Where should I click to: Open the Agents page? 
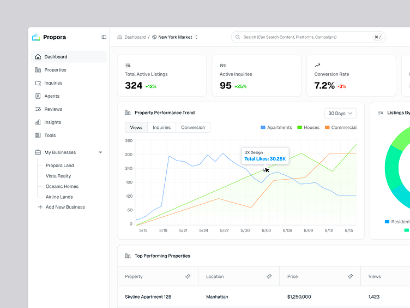coord(69,96)
